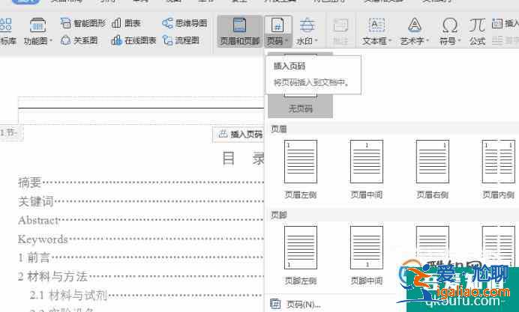Viewport: 519px width, 312px height.
Task: Click the 目录 heading text
Action: click(x=242, y=159)
